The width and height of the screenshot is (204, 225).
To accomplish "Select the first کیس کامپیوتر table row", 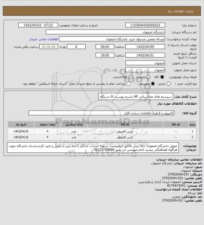I will coord(102,131).
